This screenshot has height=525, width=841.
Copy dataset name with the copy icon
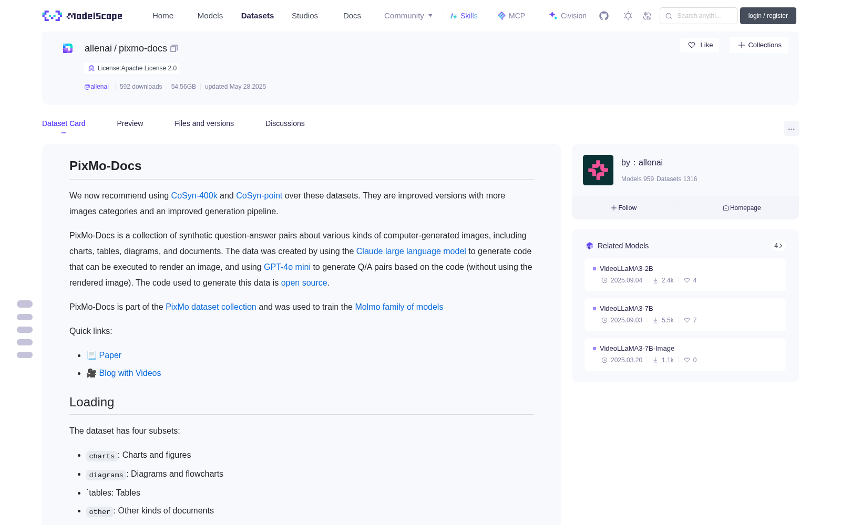174,48
